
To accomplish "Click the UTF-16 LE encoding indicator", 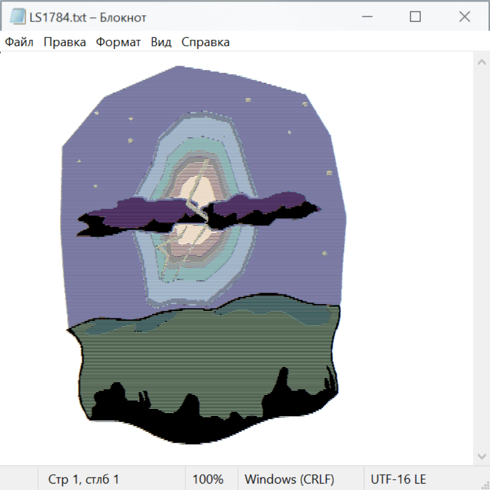I will [x=398, y=480].
